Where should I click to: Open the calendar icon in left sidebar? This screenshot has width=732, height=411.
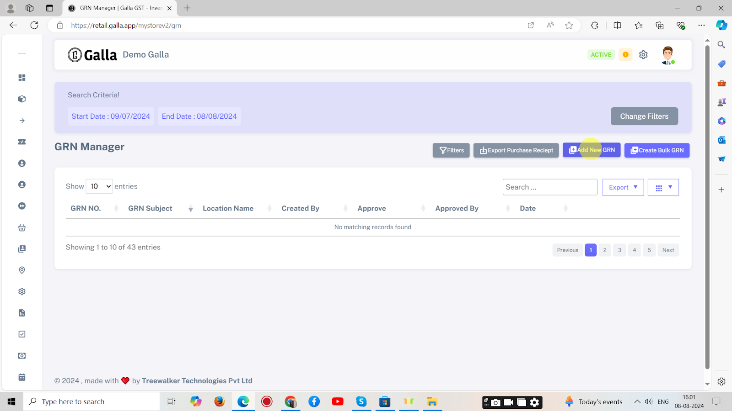coord(22,377)
